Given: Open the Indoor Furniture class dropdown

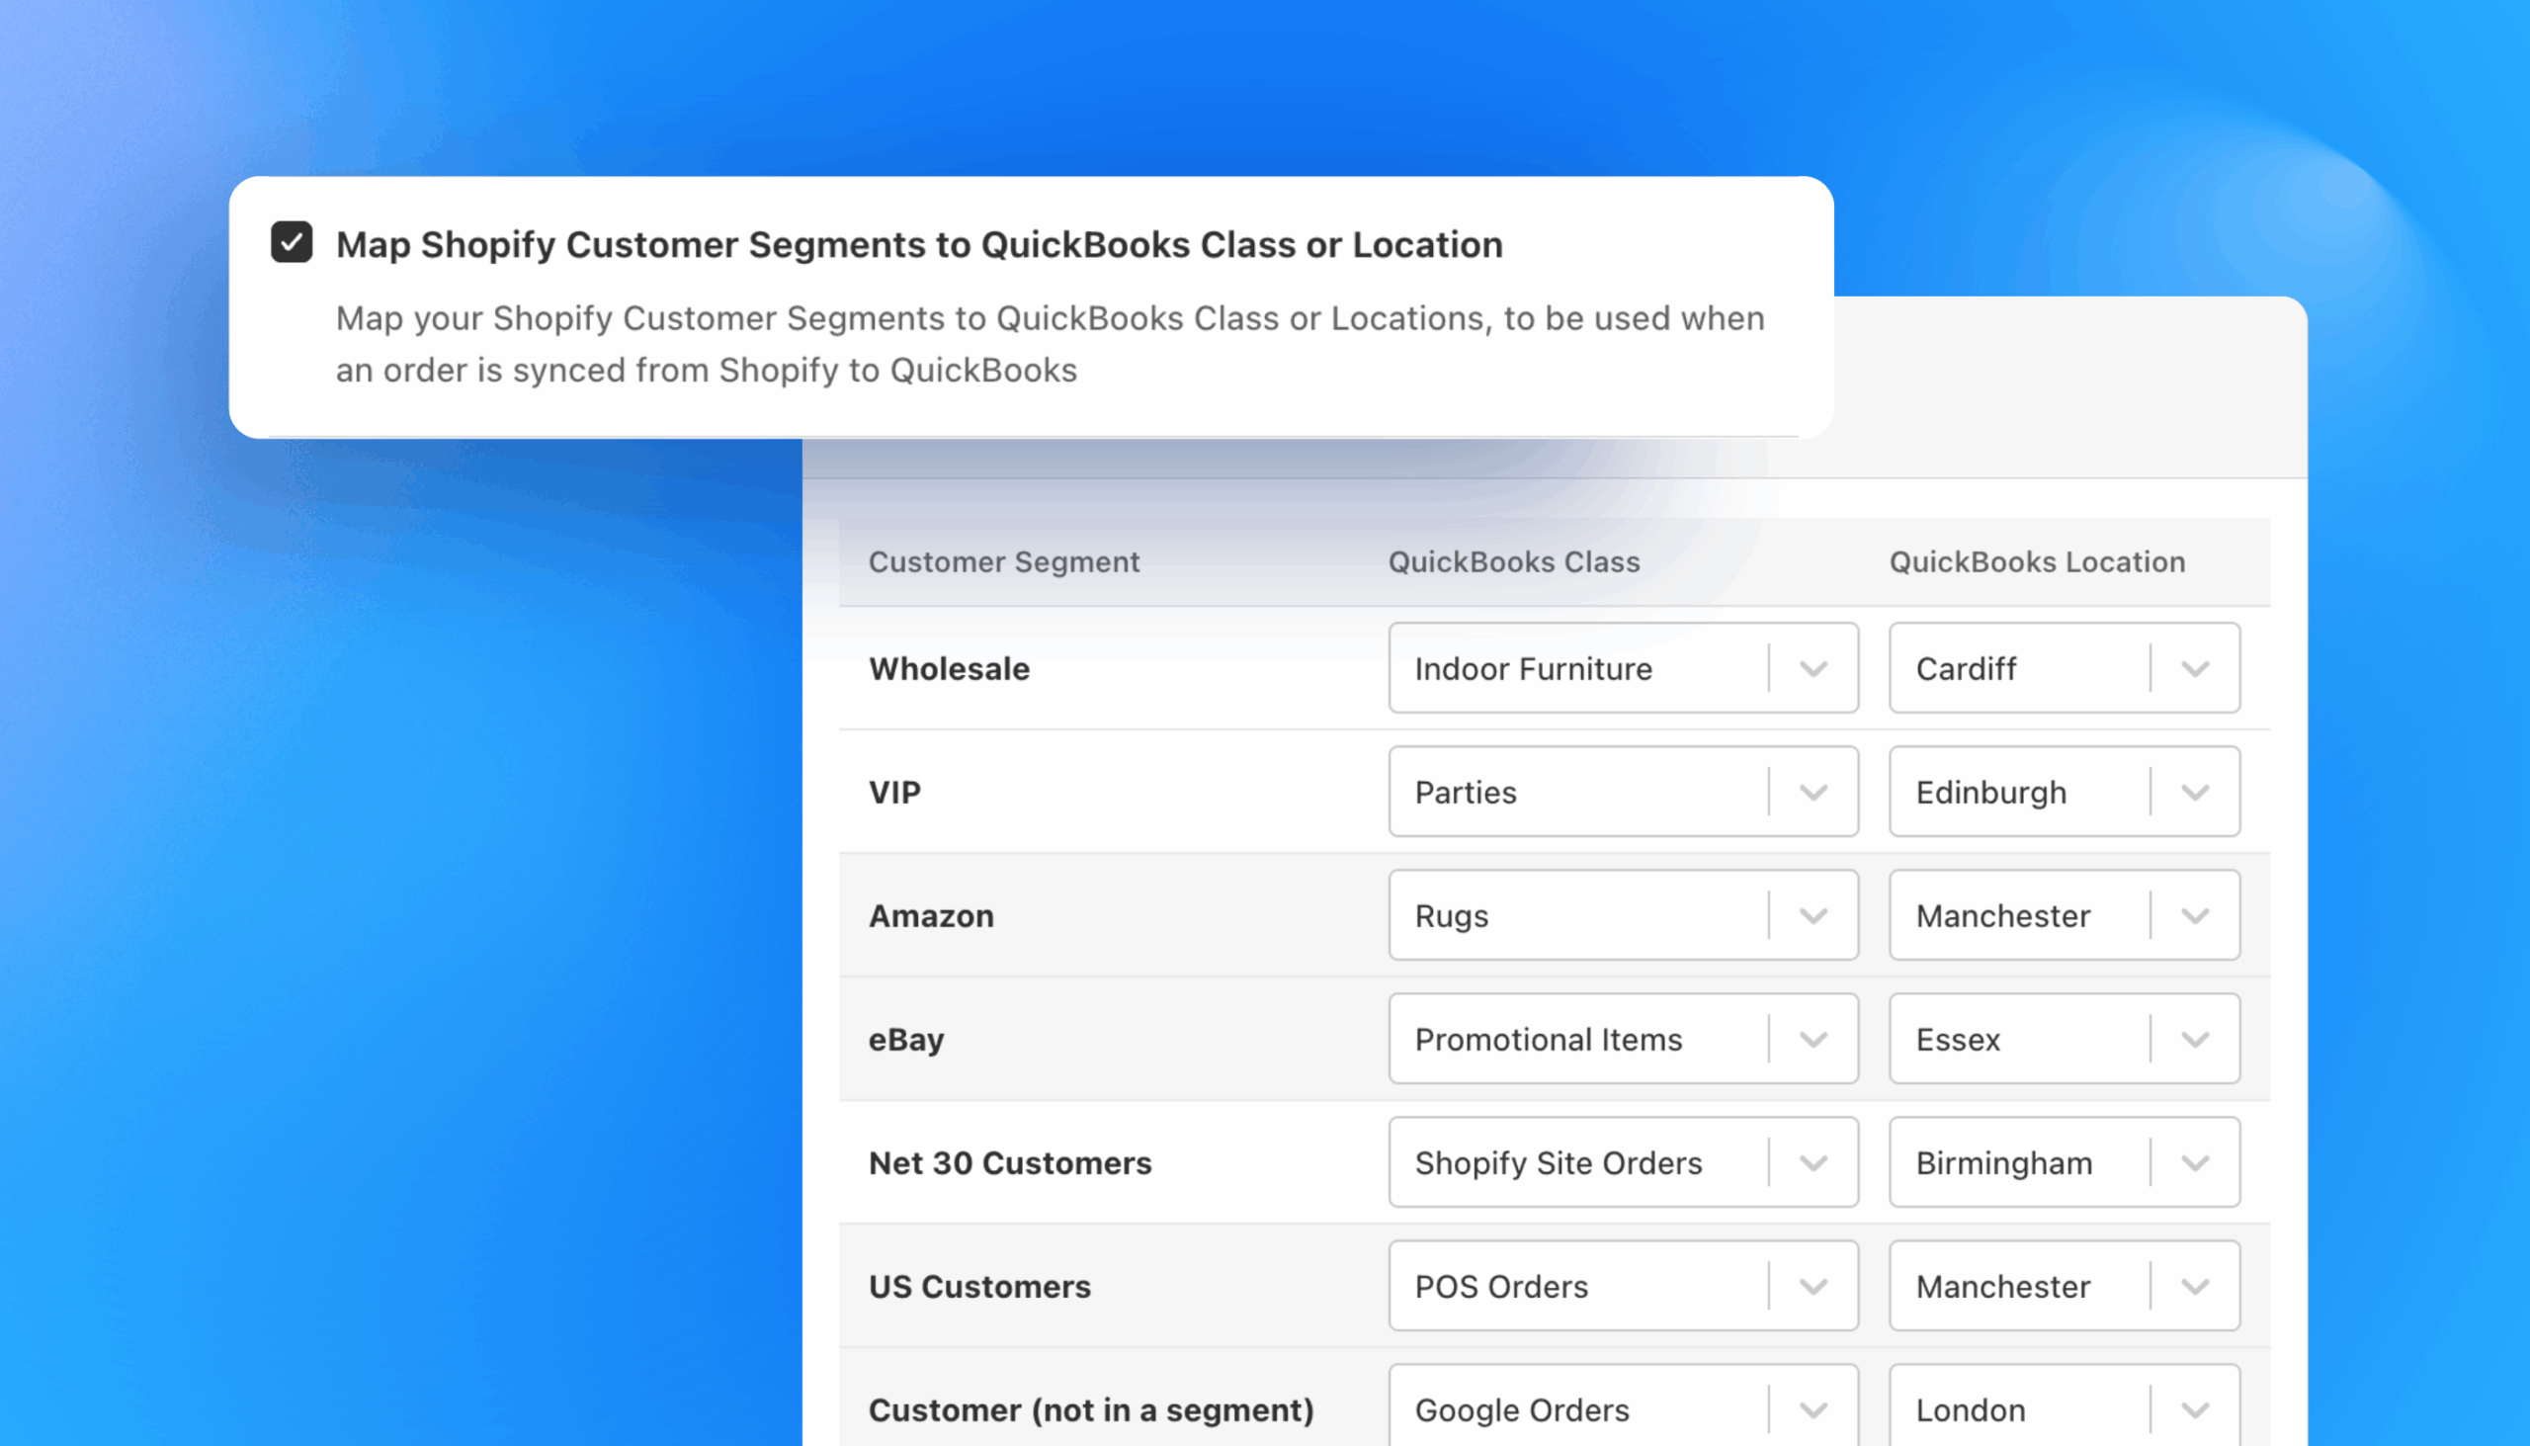Looking at the screenshot, I should [x=1813, y=668].
